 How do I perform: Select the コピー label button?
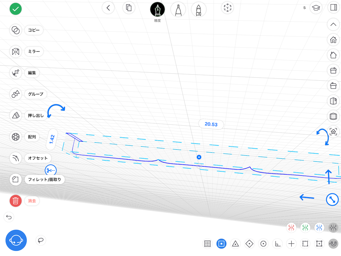[34, 30]
